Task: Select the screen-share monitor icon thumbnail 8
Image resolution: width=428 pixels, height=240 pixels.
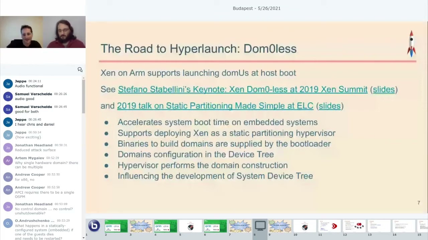Action: pos(260,226)
